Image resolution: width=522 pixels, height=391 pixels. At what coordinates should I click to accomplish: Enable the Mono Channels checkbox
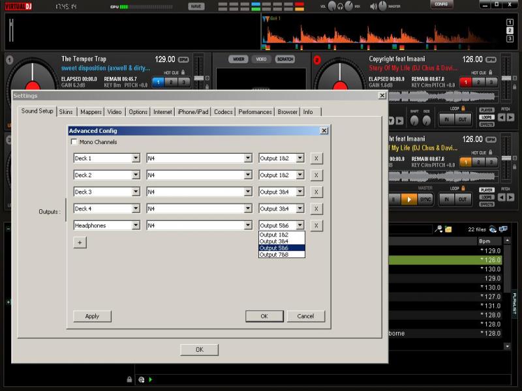click(74, 142)
